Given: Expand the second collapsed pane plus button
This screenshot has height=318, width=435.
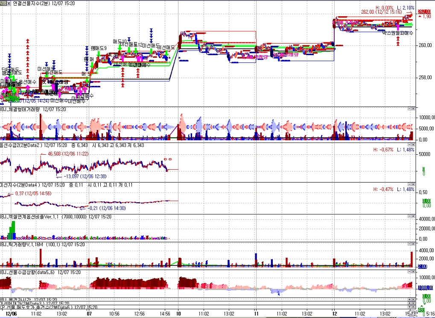Looking at the screenshot, I should [409, 303].
